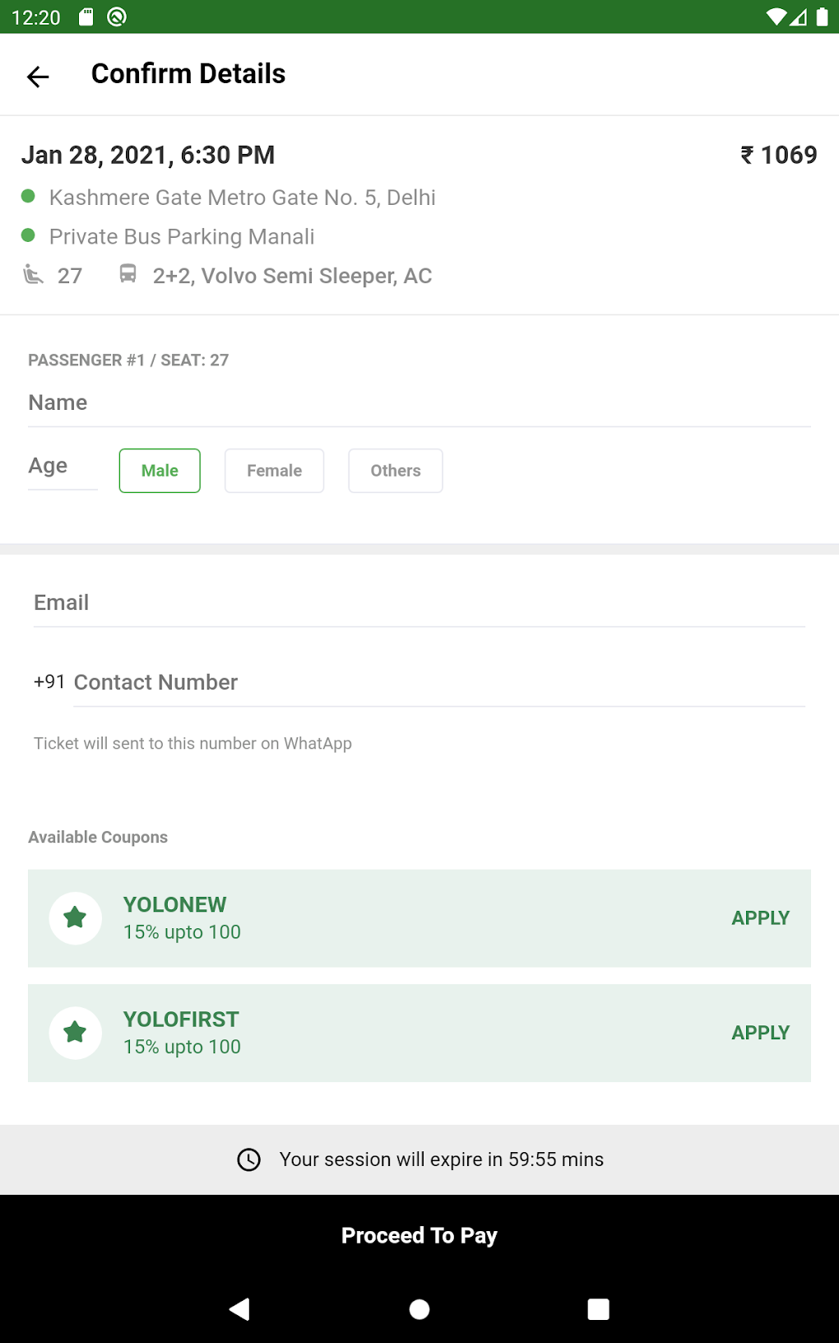Tap the YOLOFIRST coupon star icon
The width and height of the screenshot is (839, 1343).
(x=75, y=1032)
